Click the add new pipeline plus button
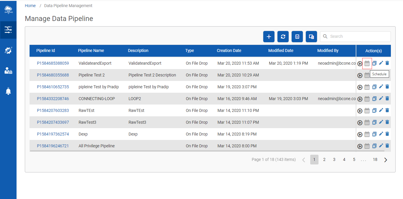403x199 pixels. point(269,37)
